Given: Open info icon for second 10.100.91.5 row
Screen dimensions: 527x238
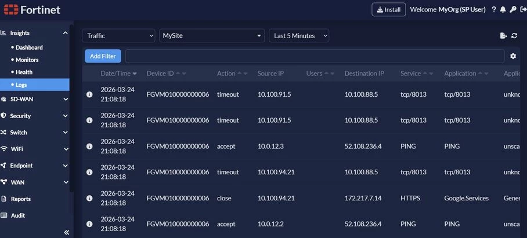Looking at the screenshot, I should [89, 120].
